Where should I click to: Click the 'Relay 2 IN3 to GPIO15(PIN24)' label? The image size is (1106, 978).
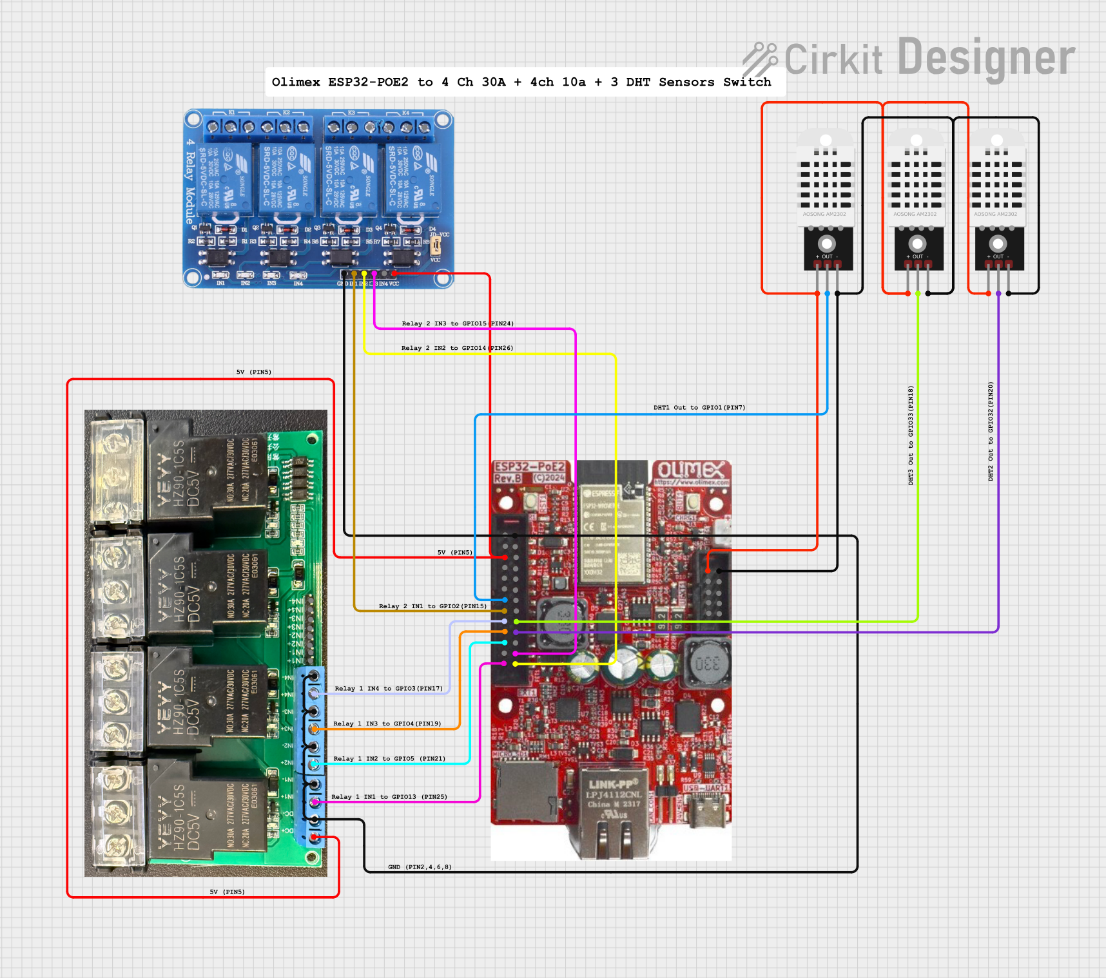pos(458,323)
